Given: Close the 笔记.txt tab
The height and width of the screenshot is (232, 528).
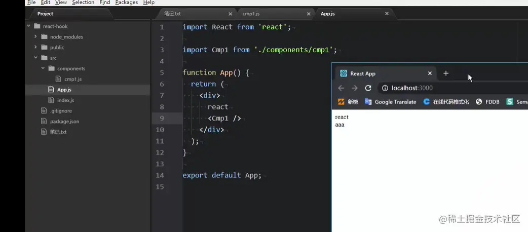Looking at the screenshot, I should (231, 14).
